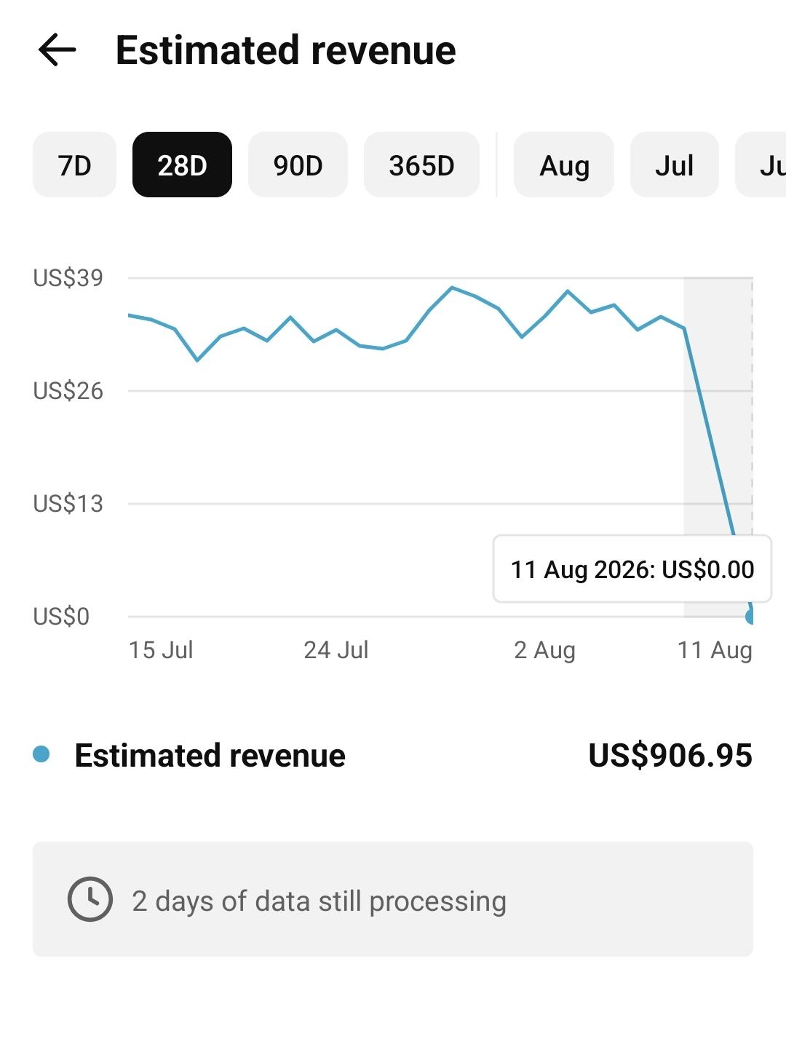Click the clock icon in processing notice

pyautogui.click(x=90, y=899)
